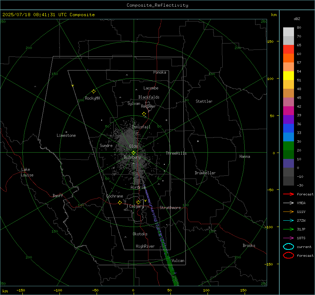Select the yellow diamond marker above Calgary
The image size is (315, 295).
pos(138,202)
